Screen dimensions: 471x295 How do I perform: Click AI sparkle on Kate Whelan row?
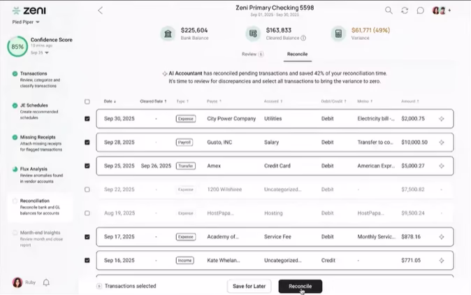point(441,261)
